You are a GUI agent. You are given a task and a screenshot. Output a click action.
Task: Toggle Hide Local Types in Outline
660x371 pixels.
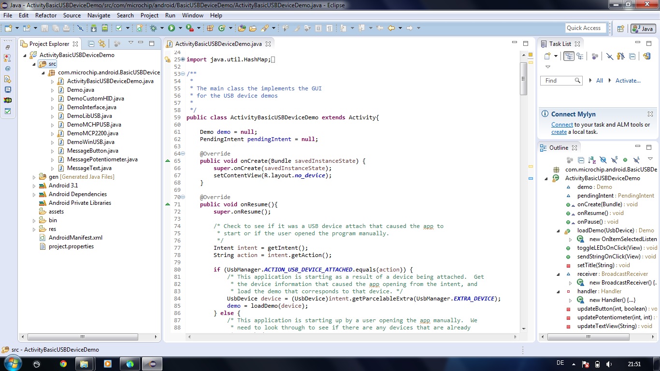tap(636, 160)
